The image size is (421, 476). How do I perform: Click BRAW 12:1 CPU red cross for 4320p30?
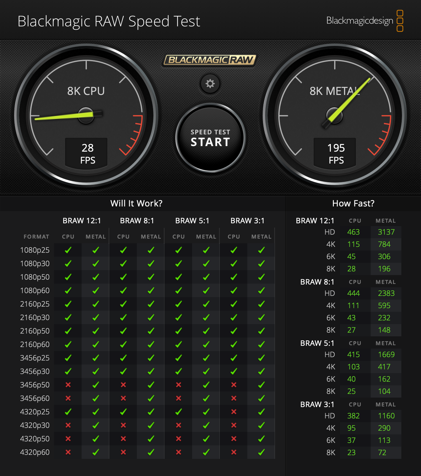point(68,425)
